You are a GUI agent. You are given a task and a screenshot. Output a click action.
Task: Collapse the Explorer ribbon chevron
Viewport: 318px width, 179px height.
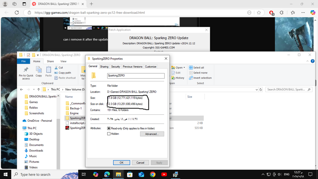click(x=308, y=61)
